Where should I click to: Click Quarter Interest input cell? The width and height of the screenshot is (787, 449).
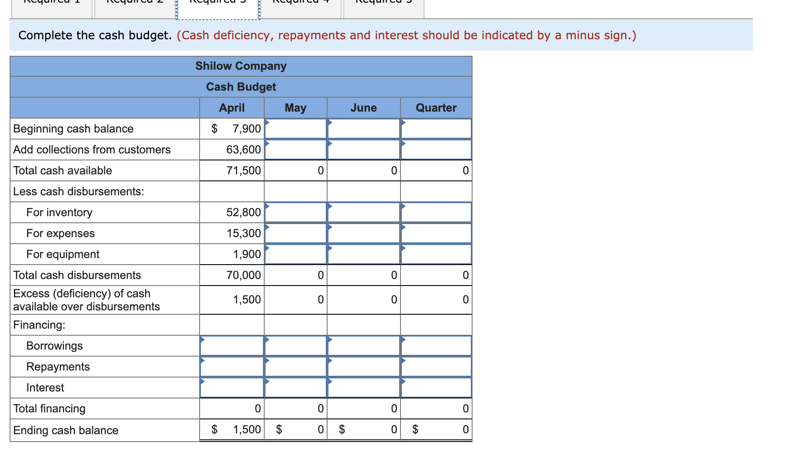click(436, 388)
